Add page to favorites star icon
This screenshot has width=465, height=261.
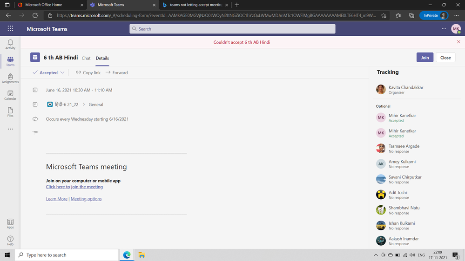click(x=384, y=15)
